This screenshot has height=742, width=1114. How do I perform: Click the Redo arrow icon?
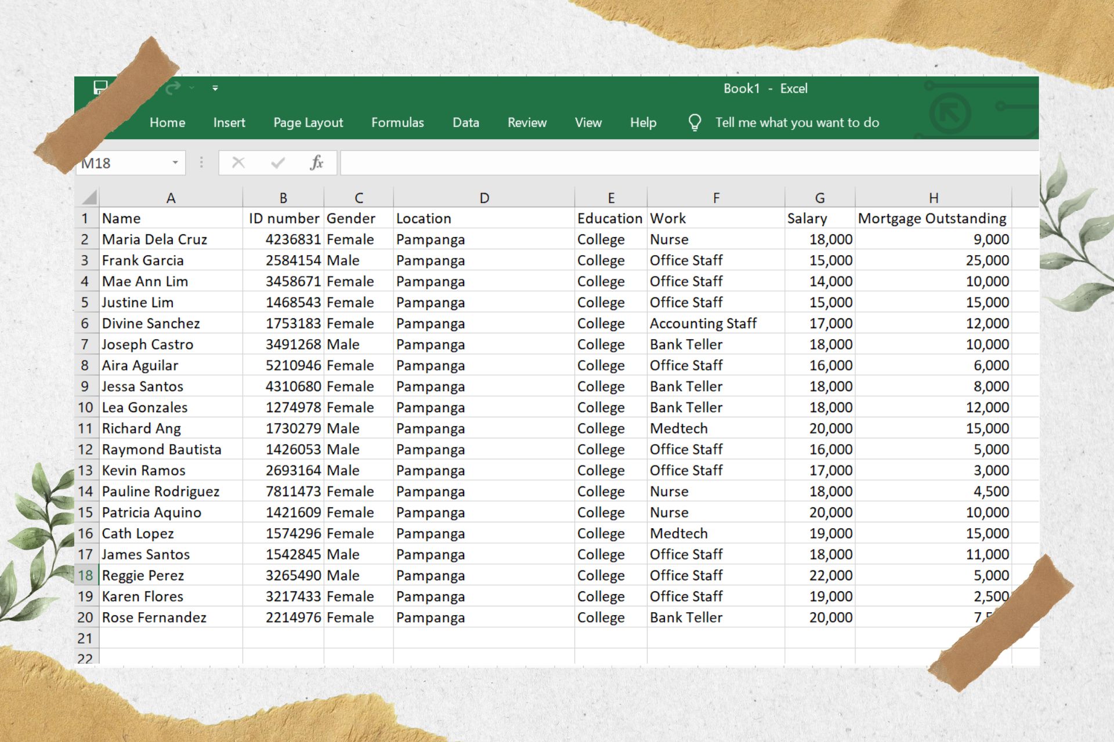point(172,88)
